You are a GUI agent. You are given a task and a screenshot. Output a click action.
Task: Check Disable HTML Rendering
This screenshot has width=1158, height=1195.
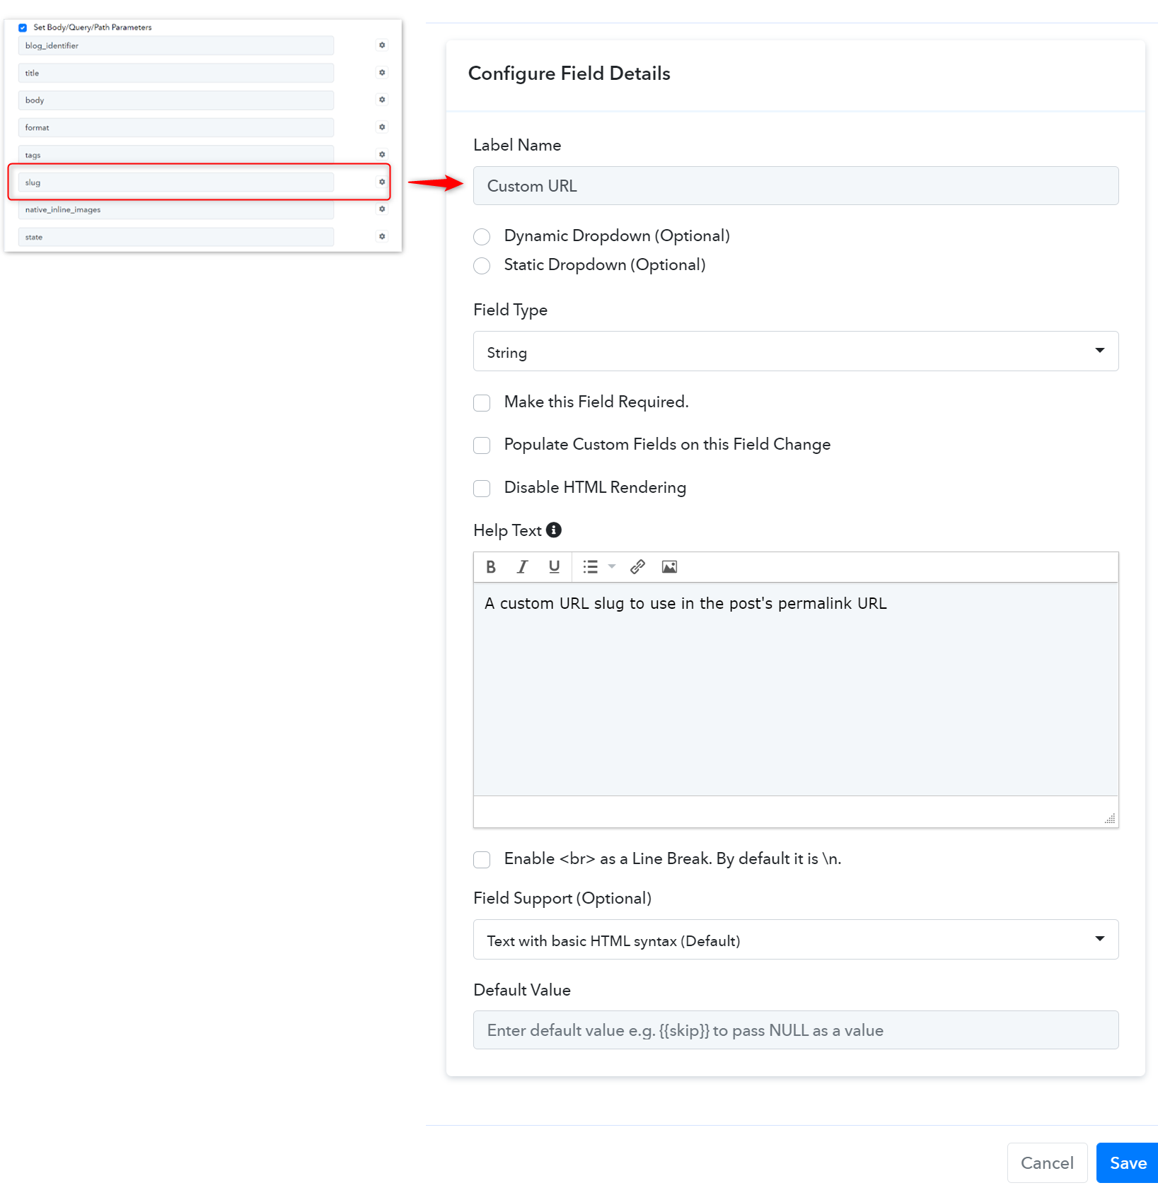(x=482, y=489)
